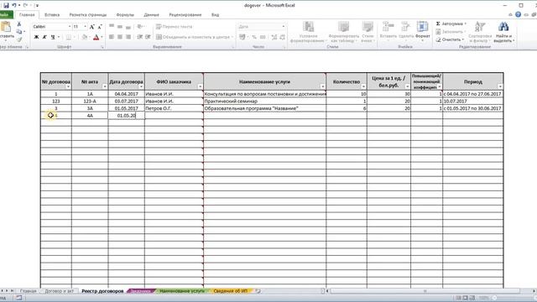Viewport: 537px width, 302px height.
Task: Insert a new worksheet tab icon
Action: 258,291
